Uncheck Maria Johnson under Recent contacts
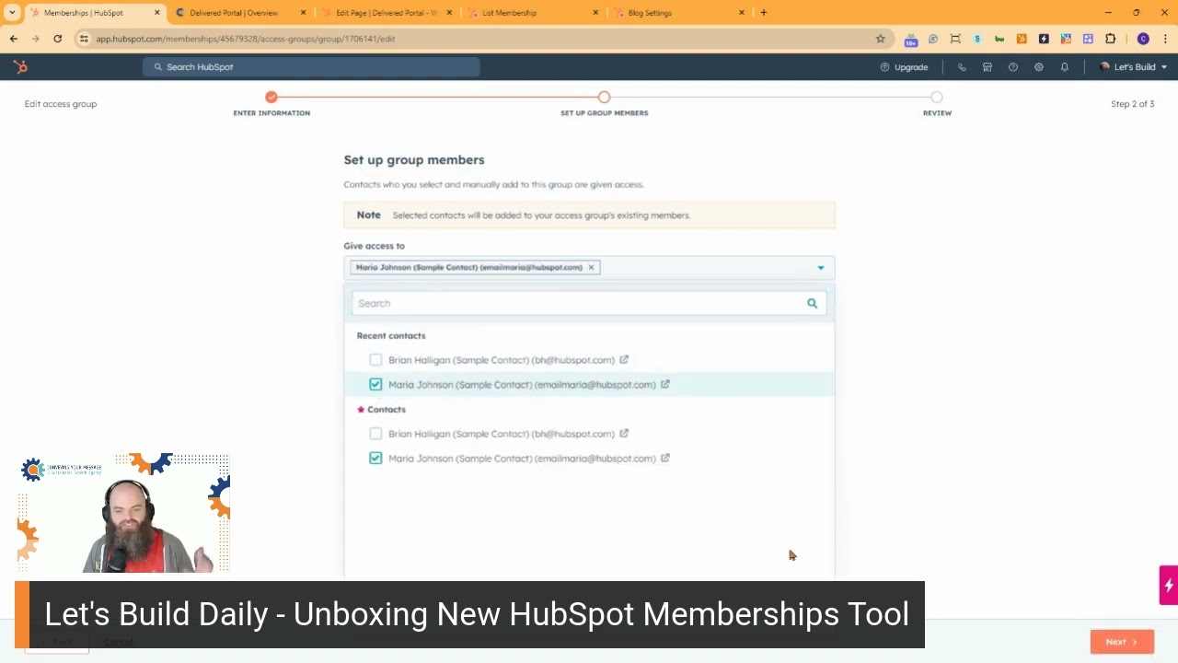Image resolution: width=1178 pixels, height=663 pixels. 375,385
